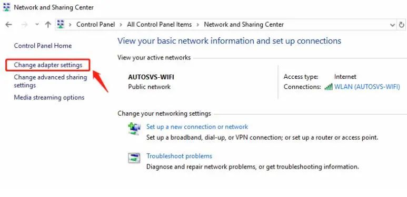This screenshot has height=197, width=407.
Task: Click the Troubleshoot problems icon
Action: [x=134, y=158]
